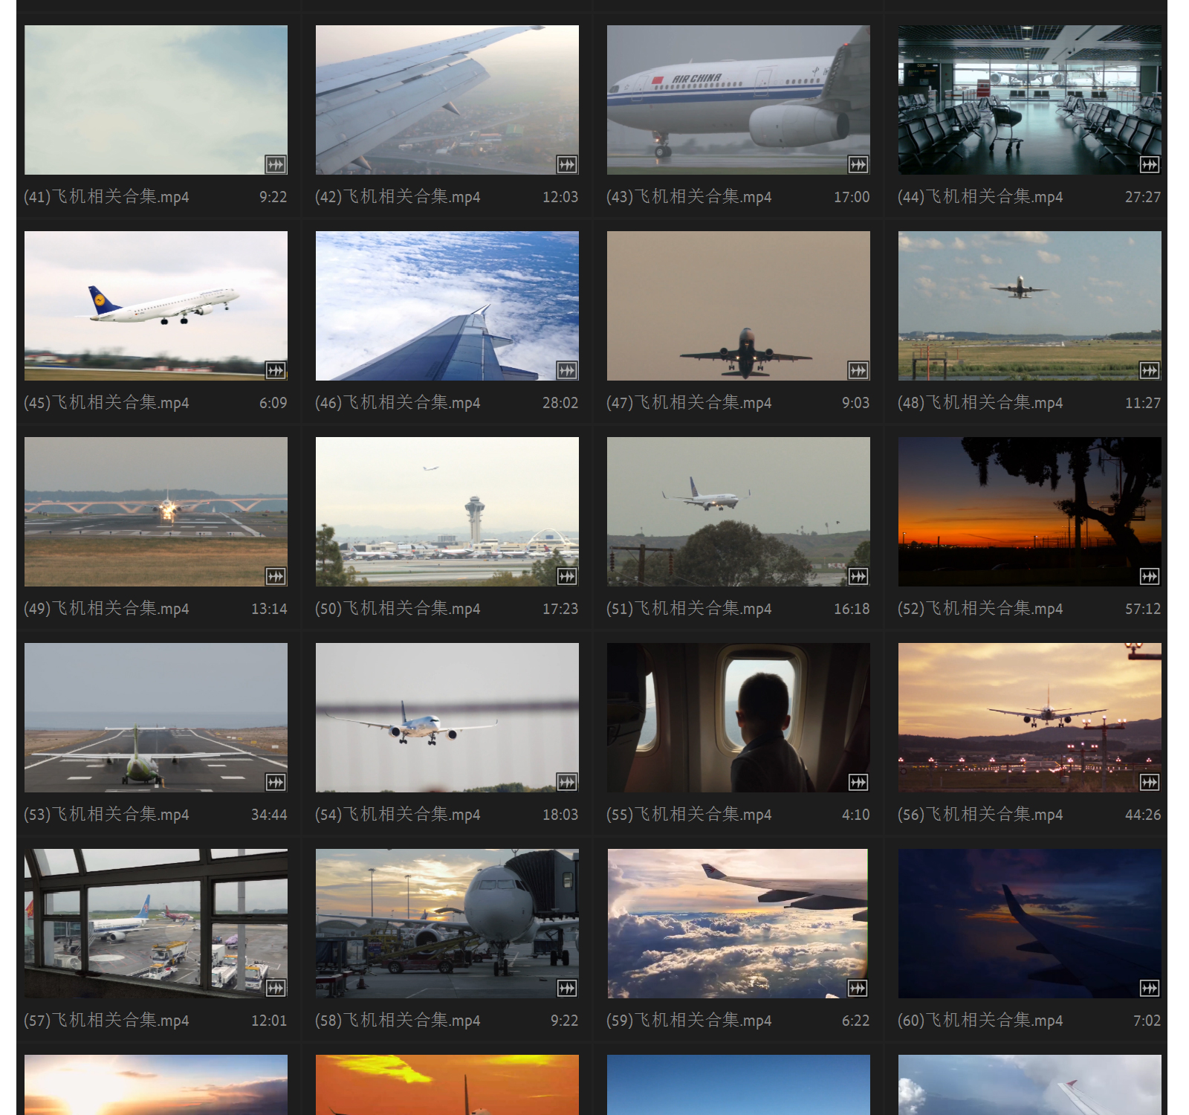Click the 57:12 duration of clip (52)
Screen dimensions: 1189x1115
[1143, 609]
